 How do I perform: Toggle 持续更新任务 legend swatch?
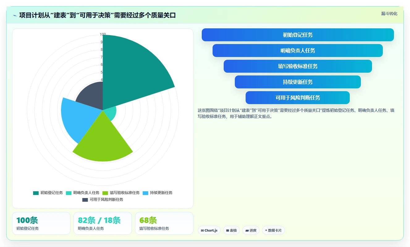pos(146,193)
